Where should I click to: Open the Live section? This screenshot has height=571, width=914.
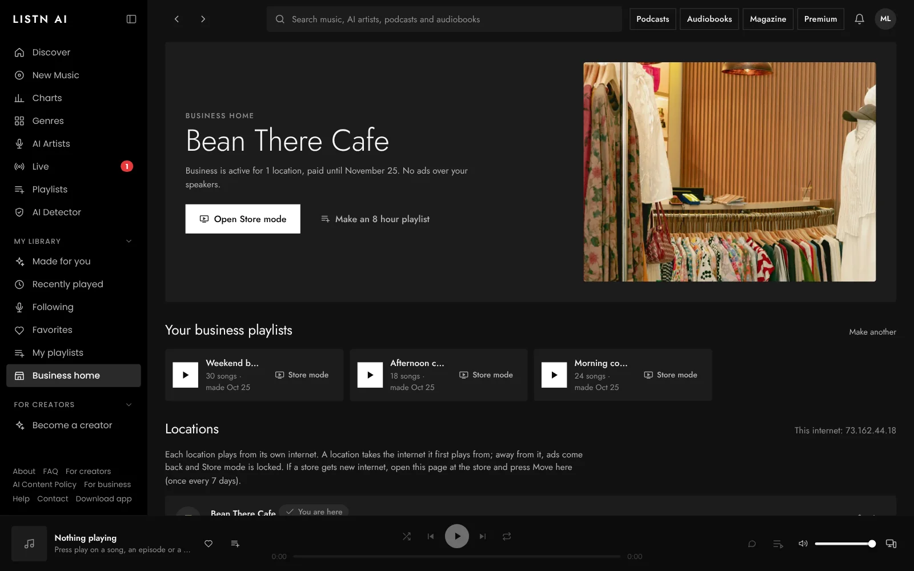pyautogui.click(x=73, y=166)
